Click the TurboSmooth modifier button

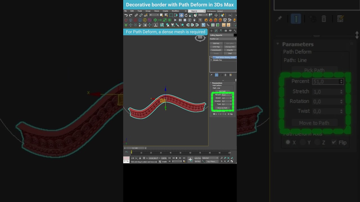[x=216, y=50]
